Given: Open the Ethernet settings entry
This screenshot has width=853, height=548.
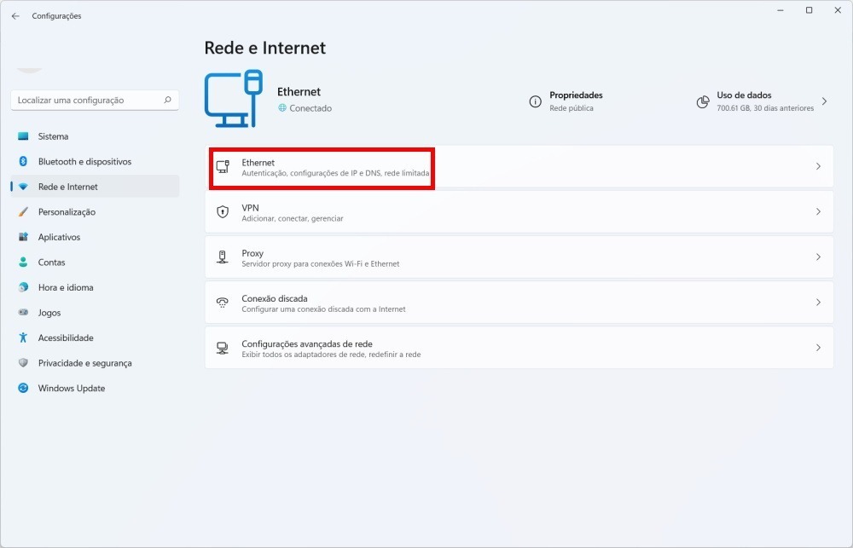Looking at the screenshot, I should click(519, 166).
